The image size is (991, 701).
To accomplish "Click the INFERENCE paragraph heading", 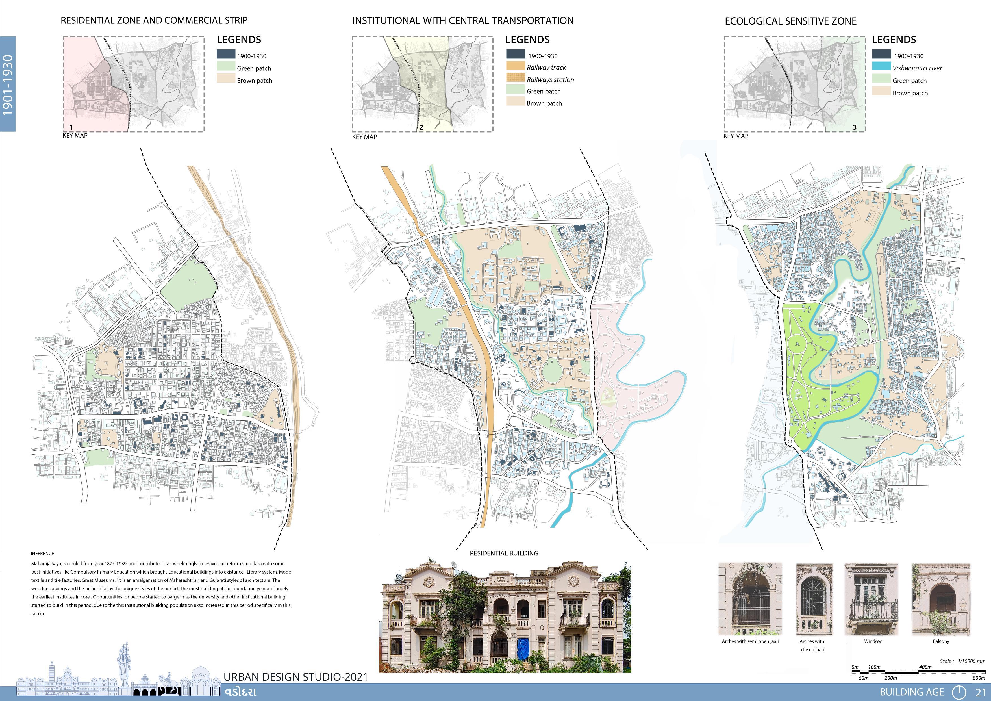I will click(x=42, y=553).
